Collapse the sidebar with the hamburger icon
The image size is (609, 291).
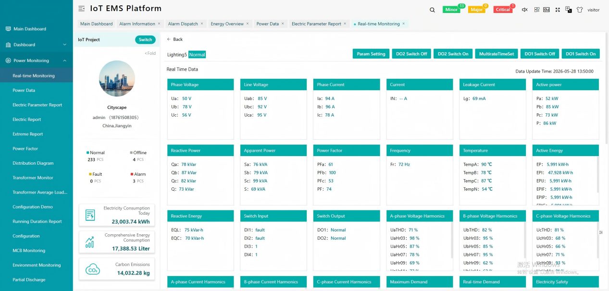pos(81,9)
